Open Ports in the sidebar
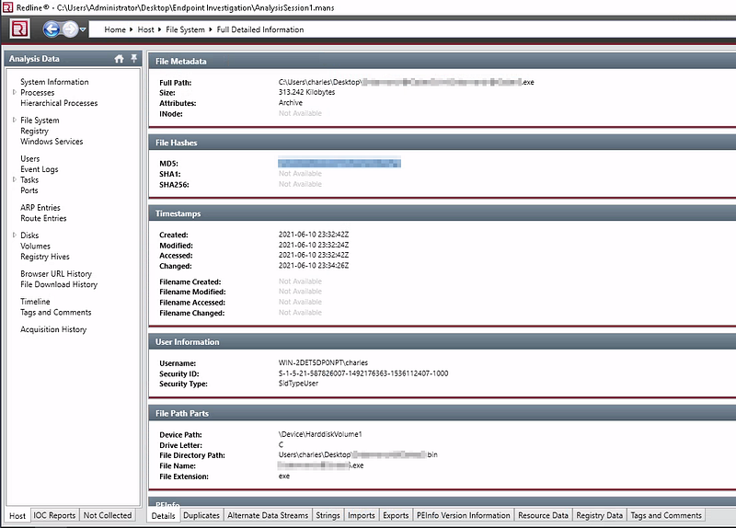Image resolution: width=736 pixels, height=528 pixels. (x=29, y=190)
